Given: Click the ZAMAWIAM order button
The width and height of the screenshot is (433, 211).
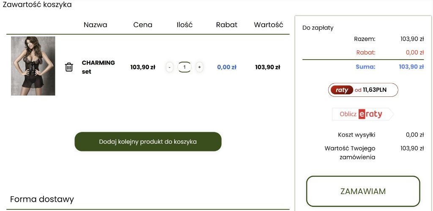Looking at the screenshot, I should pyautogui.click(x=363, y=192).
